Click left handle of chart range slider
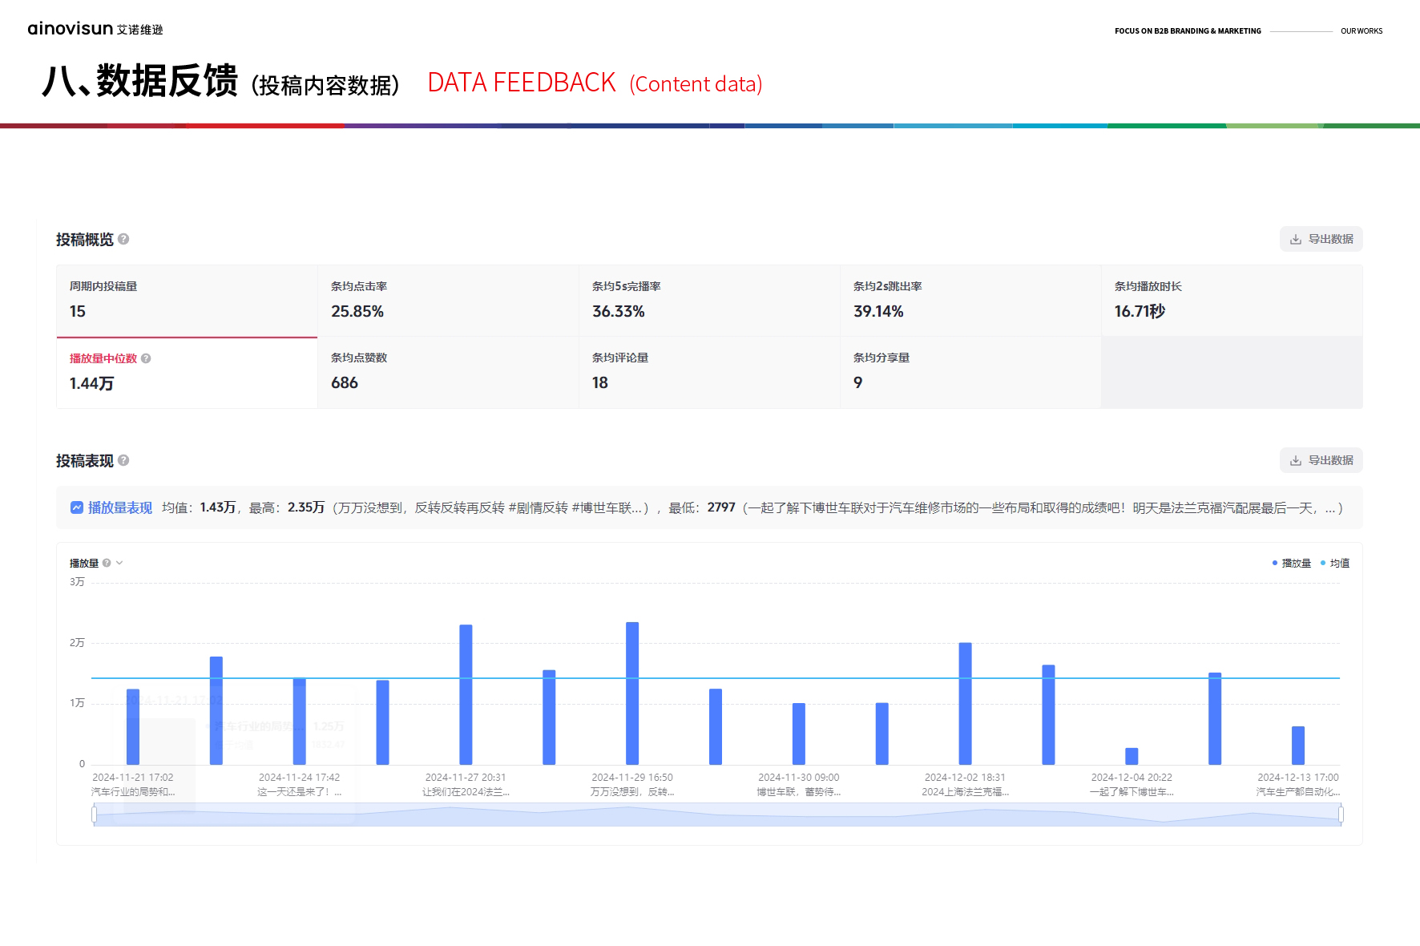1420x946 pixels. [x=95, y=815]
